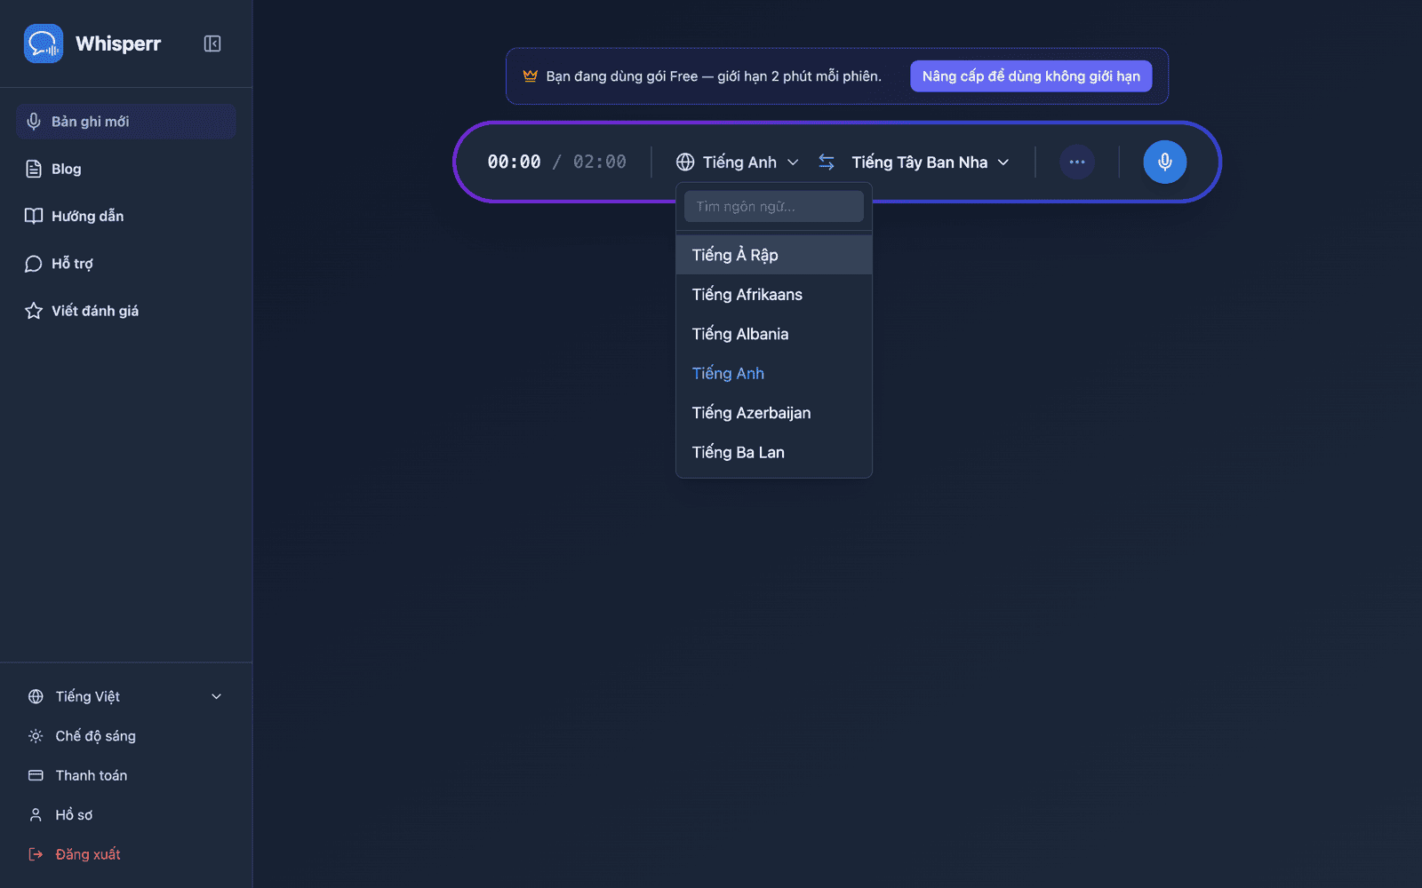The height and width of the screenshot is (888, 1422).
Task: Swap source and target languages
Action: point(827,163)
